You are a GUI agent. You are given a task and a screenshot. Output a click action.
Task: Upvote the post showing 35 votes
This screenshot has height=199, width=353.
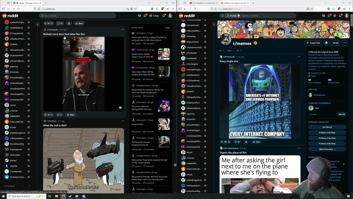(x=45, y=115)
